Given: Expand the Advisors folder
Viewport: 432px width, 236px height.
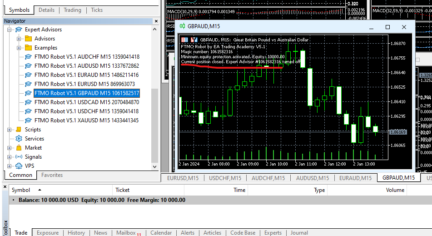Looking at the screenshot, I should [x=19, y=39].
